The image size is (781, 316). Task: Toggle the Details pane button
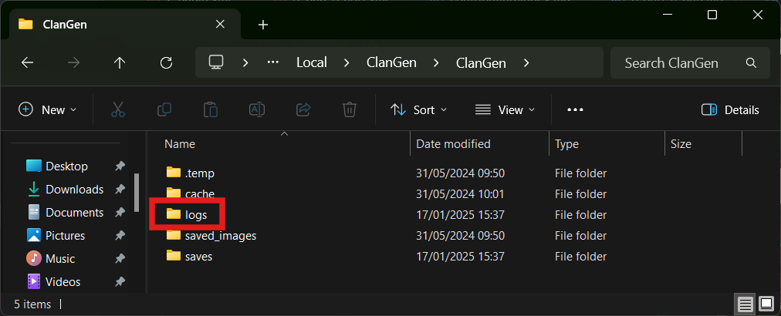[730, 109]
